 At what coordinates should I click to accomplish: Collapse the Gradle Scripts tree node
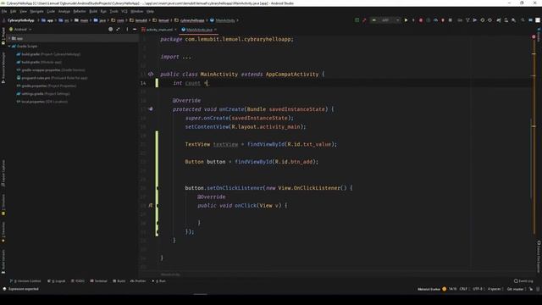tap(9, 46)
